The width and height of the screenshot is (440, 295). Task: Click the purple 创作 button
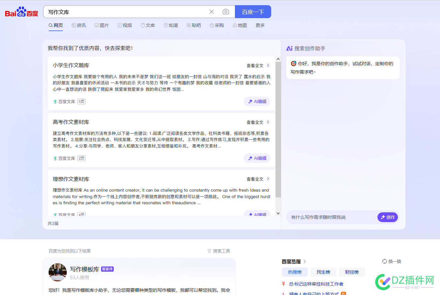coord(388,217)
